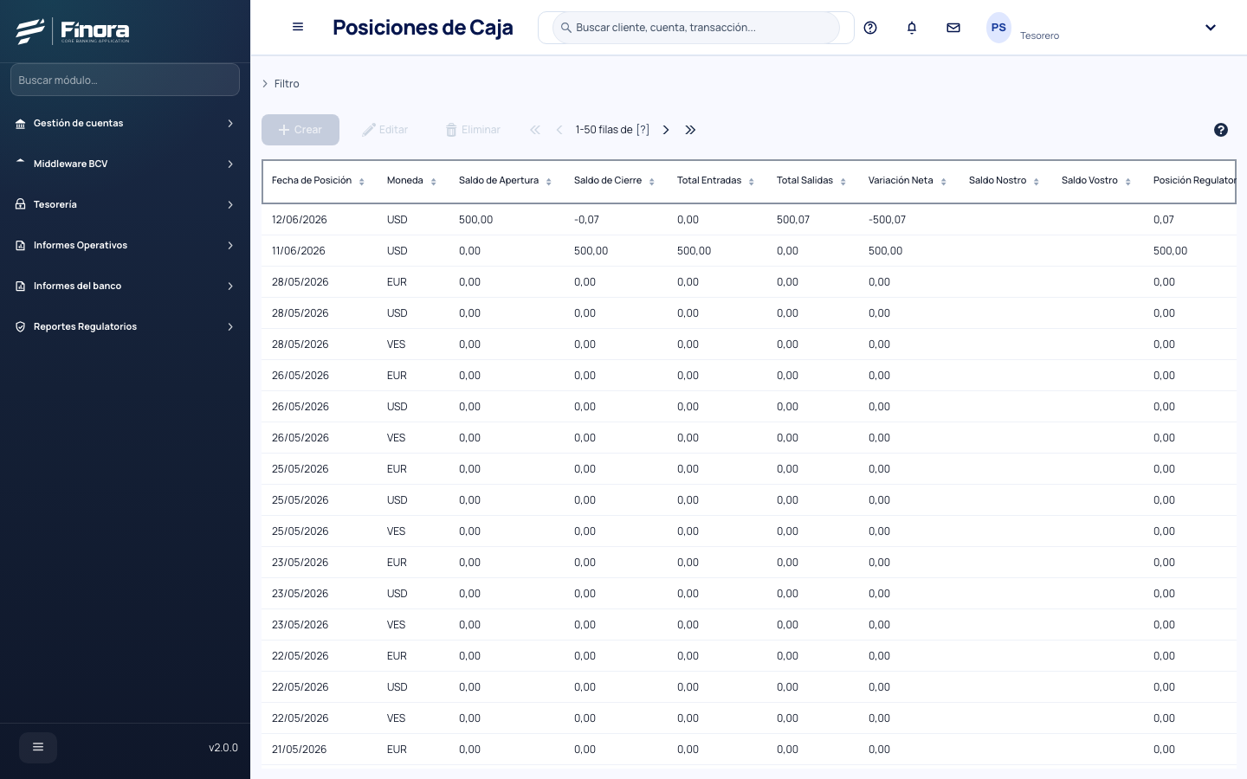
Task: Click the Editar button
Action: [x=385, y=130]
